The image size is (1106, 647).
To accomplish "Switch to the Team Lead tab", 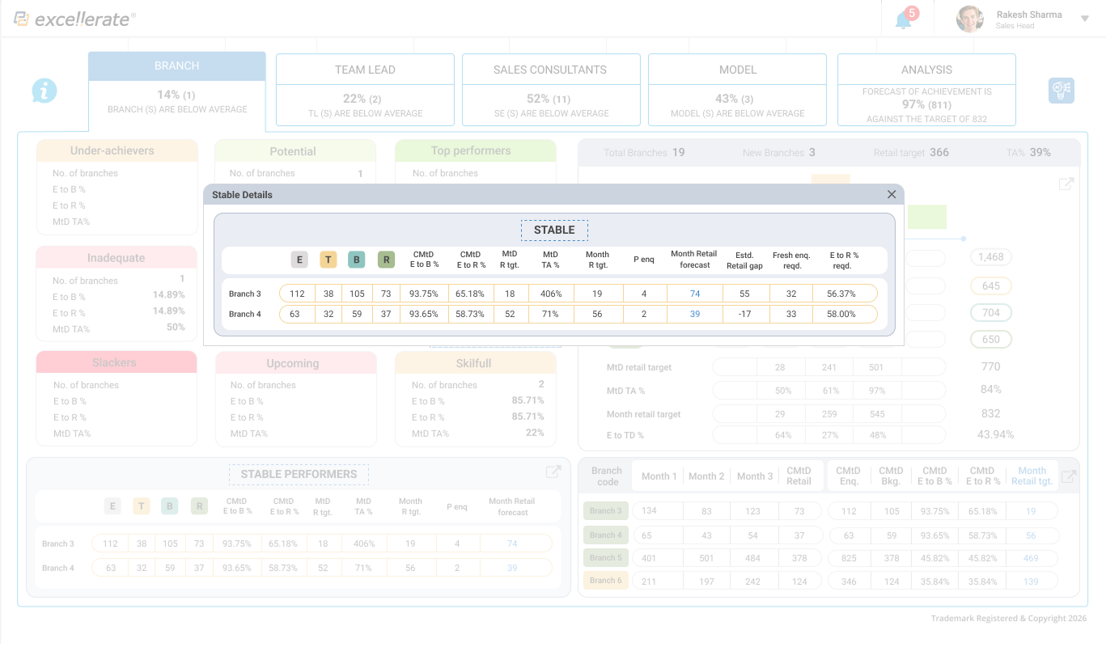I will pos(365,90).
